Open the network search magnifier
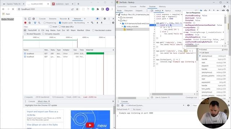 (x=39, y=23)
